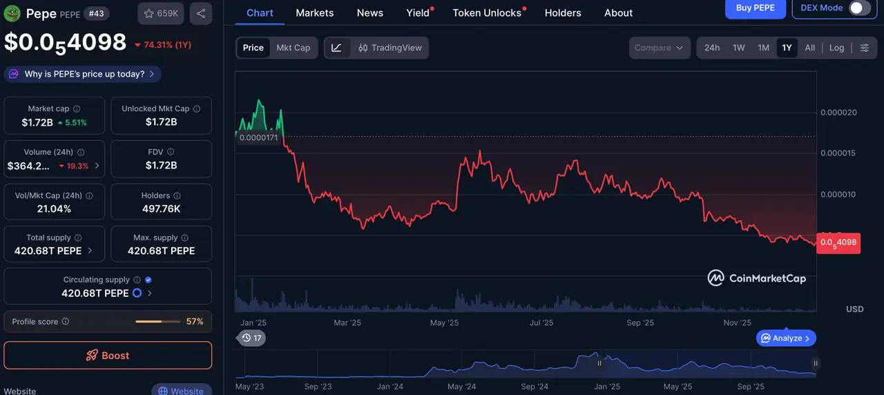Click the Market cap info icon
Image resolution: width=884 pixels, height=395 pixels.
(x=77, y=109)
